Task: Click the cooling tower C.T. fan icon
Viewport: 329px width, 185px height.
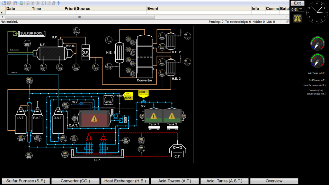Action: tap(177, 148)
